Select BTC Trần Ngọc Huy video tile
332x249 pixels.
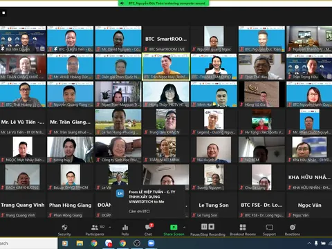coord(166,66)
